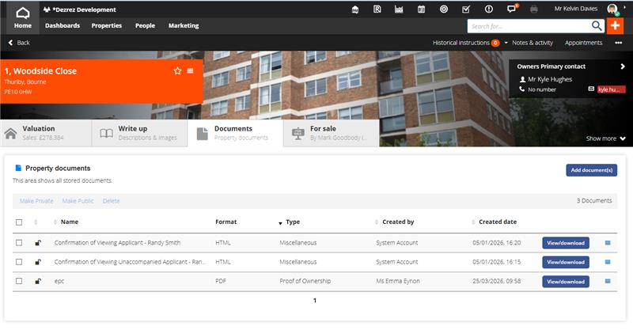Open the target icon in top toolbar
Screen dimensions: 633x330
pyautogui.click(x=443, y=9)
